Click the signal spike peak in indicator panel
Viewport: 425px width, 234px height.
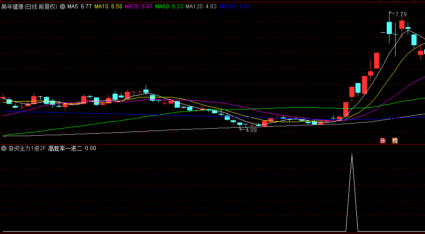[x=352, y=154]
